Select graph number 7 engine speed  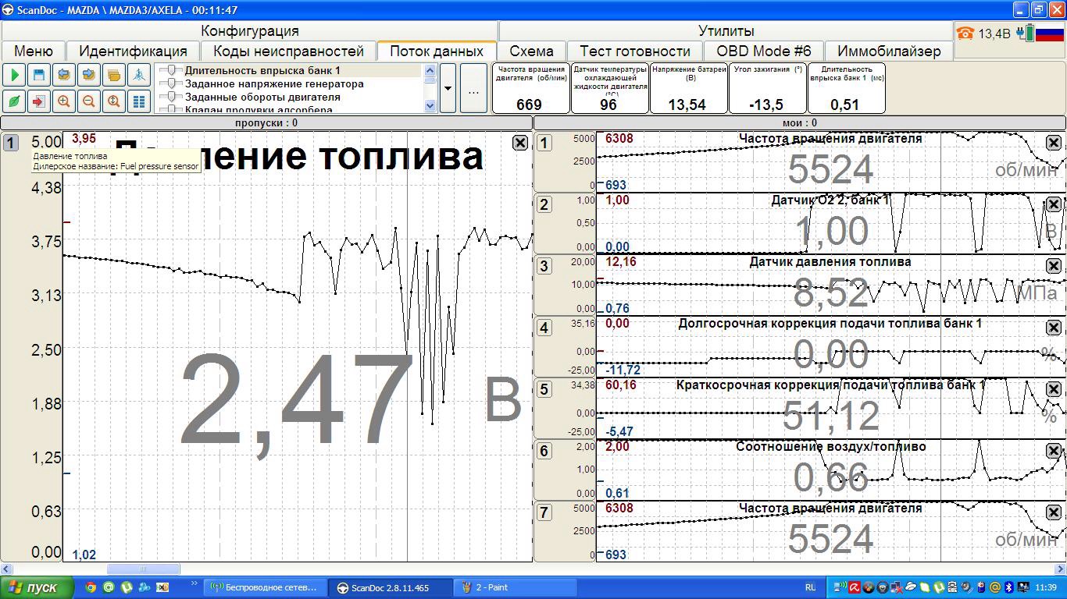pyautogui.click(x=544, y=512)
